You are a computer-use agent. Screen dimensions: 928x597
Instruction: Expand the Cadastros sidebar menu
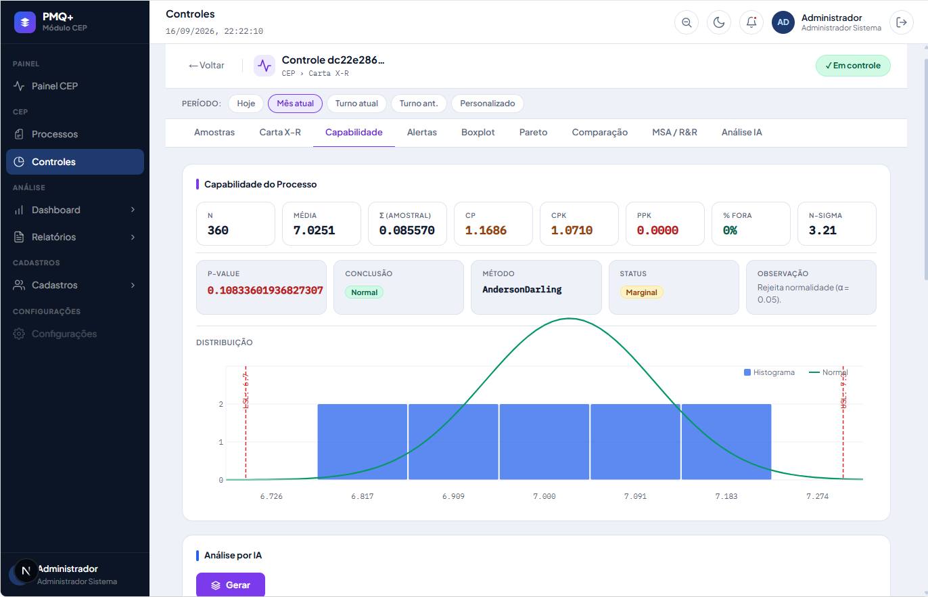click(x=75, y=285)
